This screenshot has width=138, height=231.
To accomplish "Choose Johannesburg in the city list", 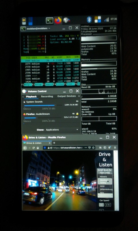I will coord(106,189).
